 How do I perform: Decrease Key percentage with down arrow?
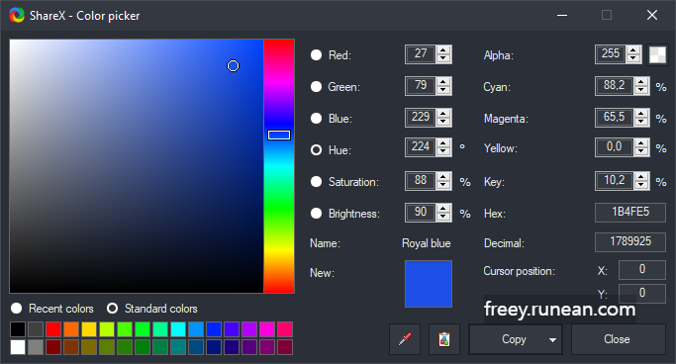(641, 185)
